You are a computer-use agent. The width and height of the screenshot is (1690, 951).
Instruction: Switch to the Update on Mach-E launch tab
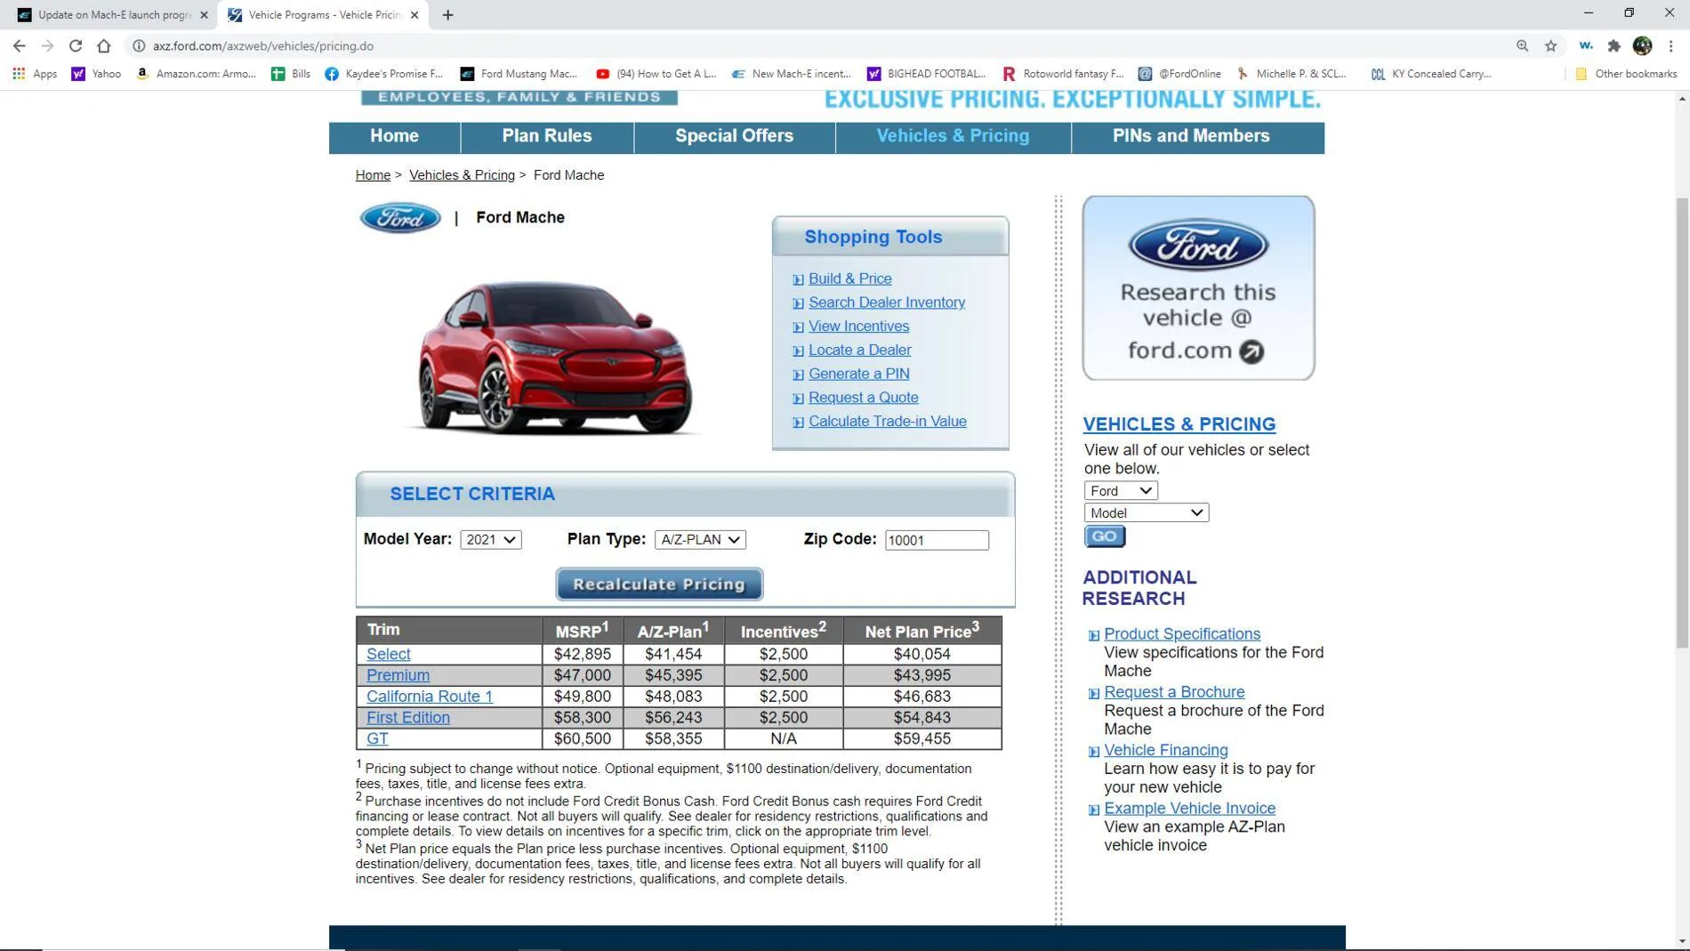[x=107, y=15]
